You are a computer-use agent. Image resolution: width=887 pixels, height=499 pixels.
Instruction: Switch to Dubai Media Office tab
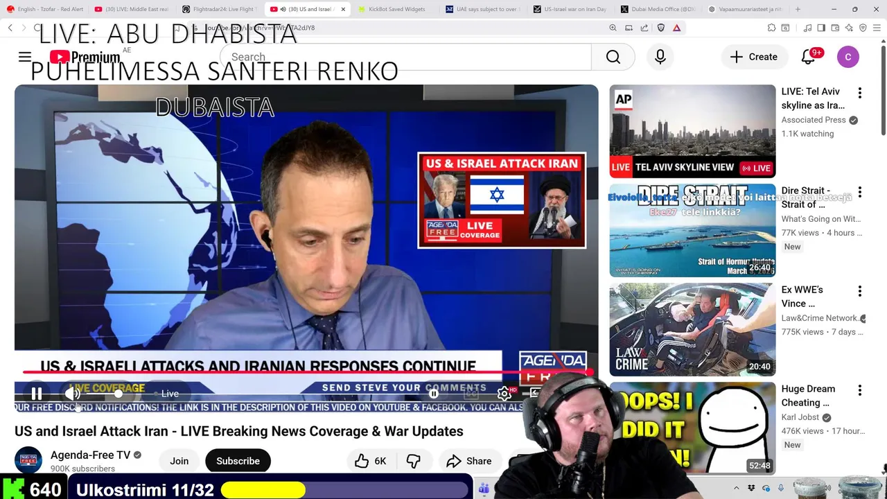point(658,9)
